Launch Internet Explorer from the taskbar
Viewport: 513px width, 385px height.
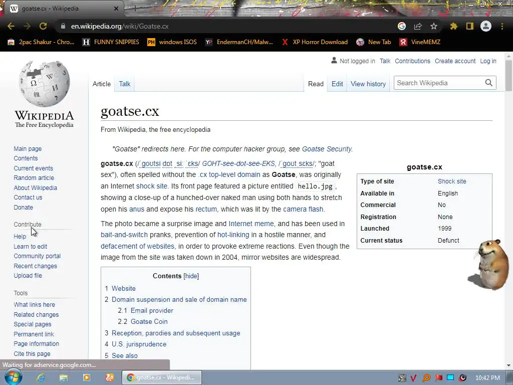click(41, 377)
